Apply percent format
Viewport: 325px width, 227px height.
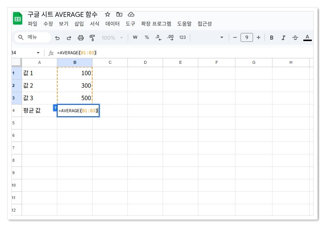[x=147, y=37]
